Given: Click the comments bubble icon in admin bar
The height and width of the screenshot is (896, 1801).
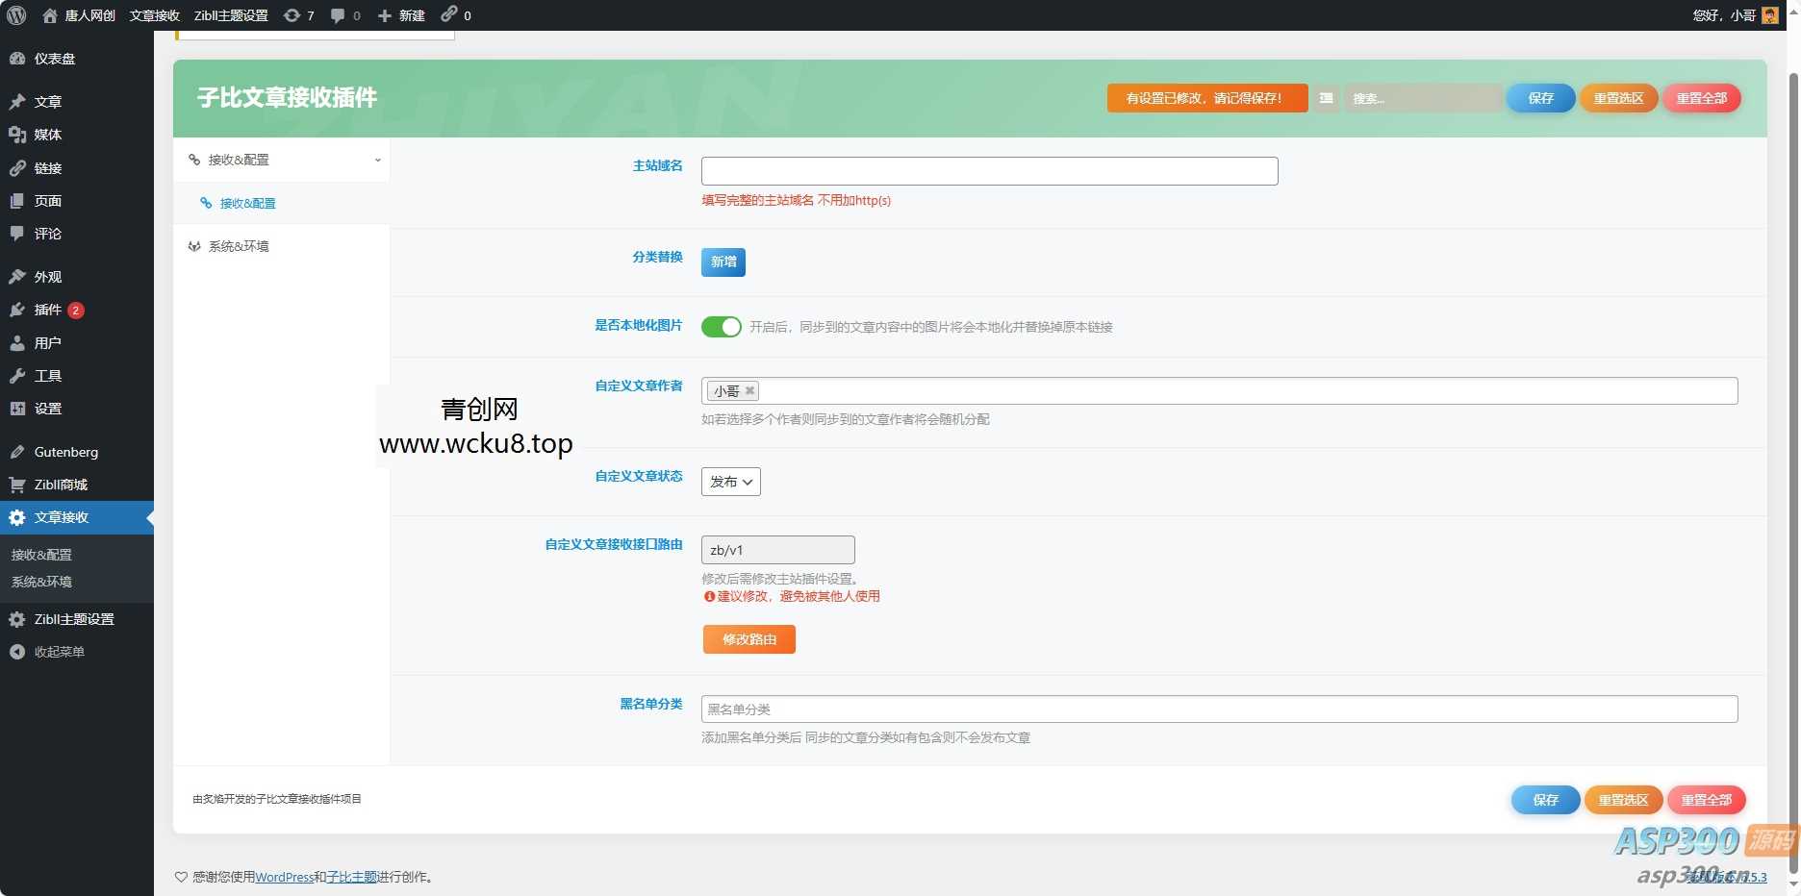Looking at the screenshot, I should point(339,15).
